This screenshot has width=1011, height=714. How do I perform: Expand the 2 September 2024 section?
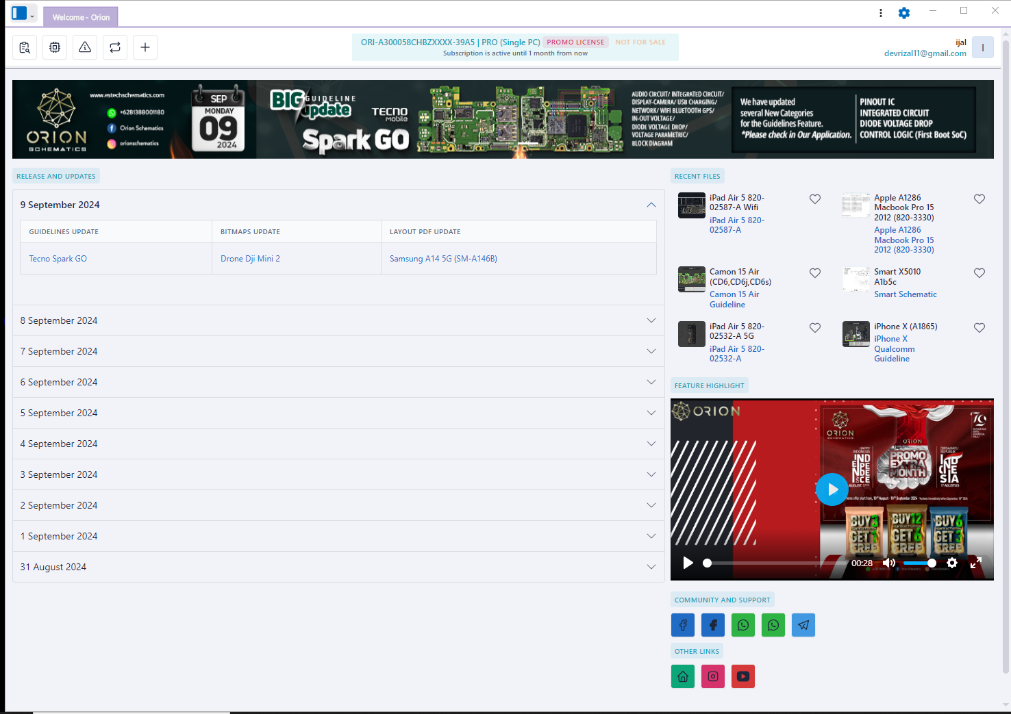pos(338,505)
